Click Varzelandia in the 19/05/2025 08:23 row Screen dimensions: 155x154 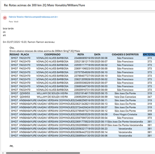(x=125, y=129)
